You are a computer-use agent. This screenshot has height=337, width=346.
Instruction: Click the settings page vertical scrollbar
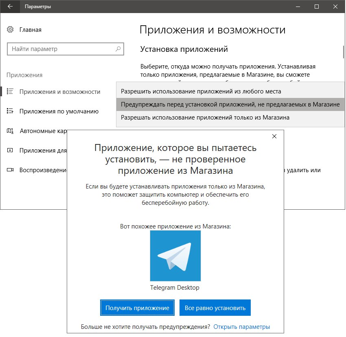(x=343, y=52)
